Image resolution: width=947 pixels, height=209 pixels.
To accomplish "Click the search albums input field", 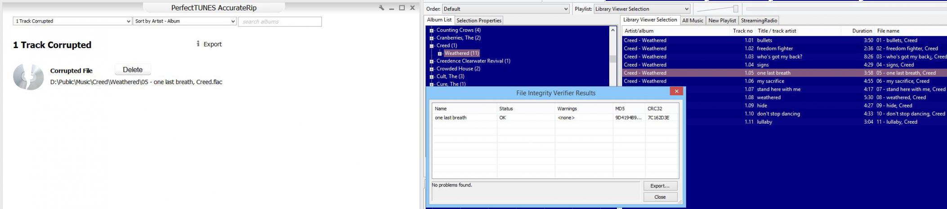I will click(280, 22).
